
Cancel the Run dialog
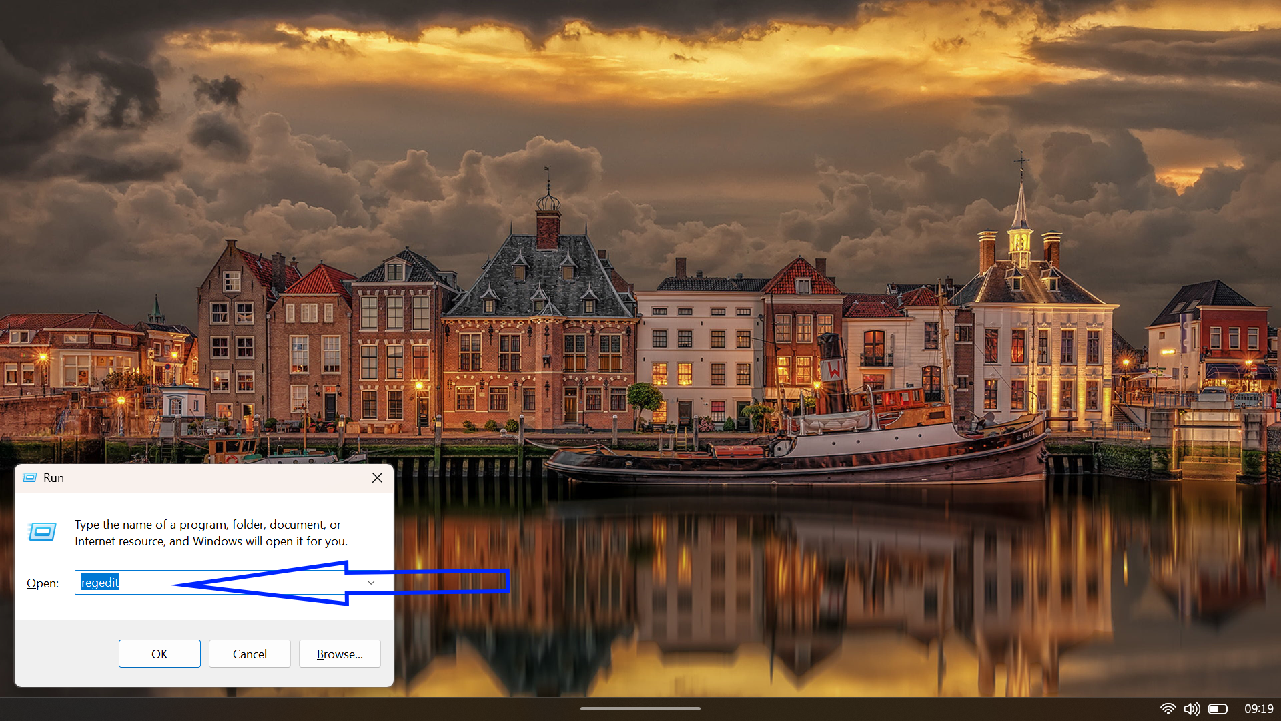pos(250,654)
